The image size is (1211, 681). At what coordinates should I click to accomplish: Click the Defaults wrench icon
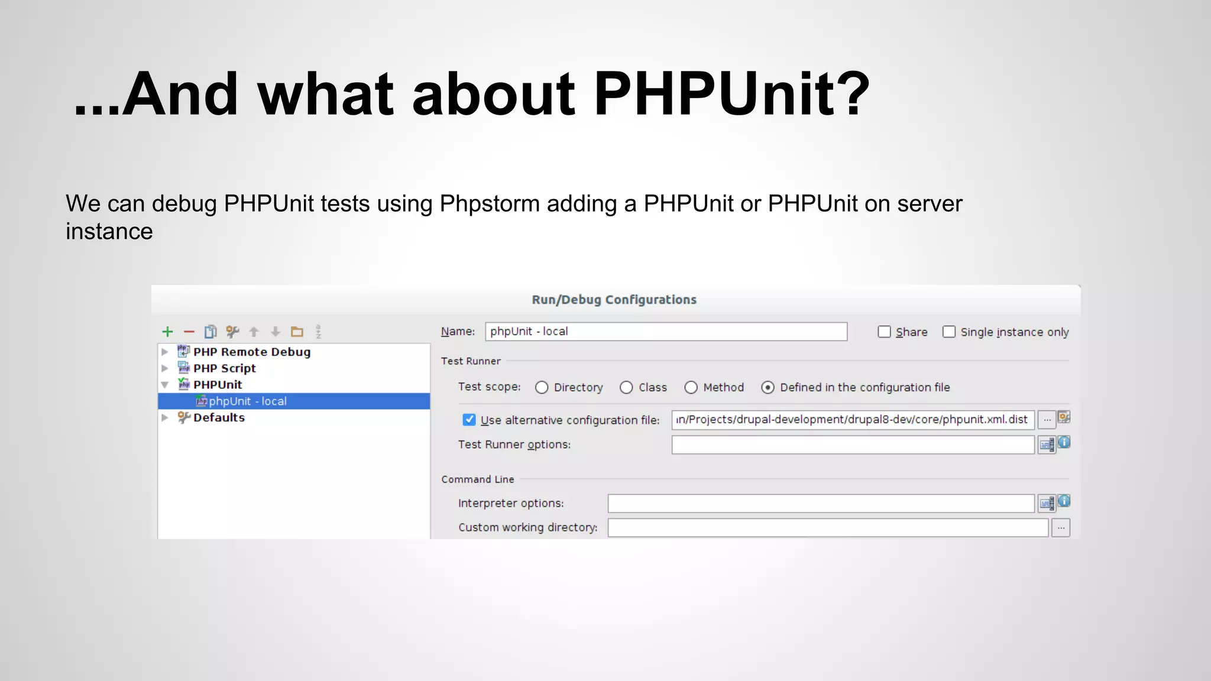tap(184, 417)
